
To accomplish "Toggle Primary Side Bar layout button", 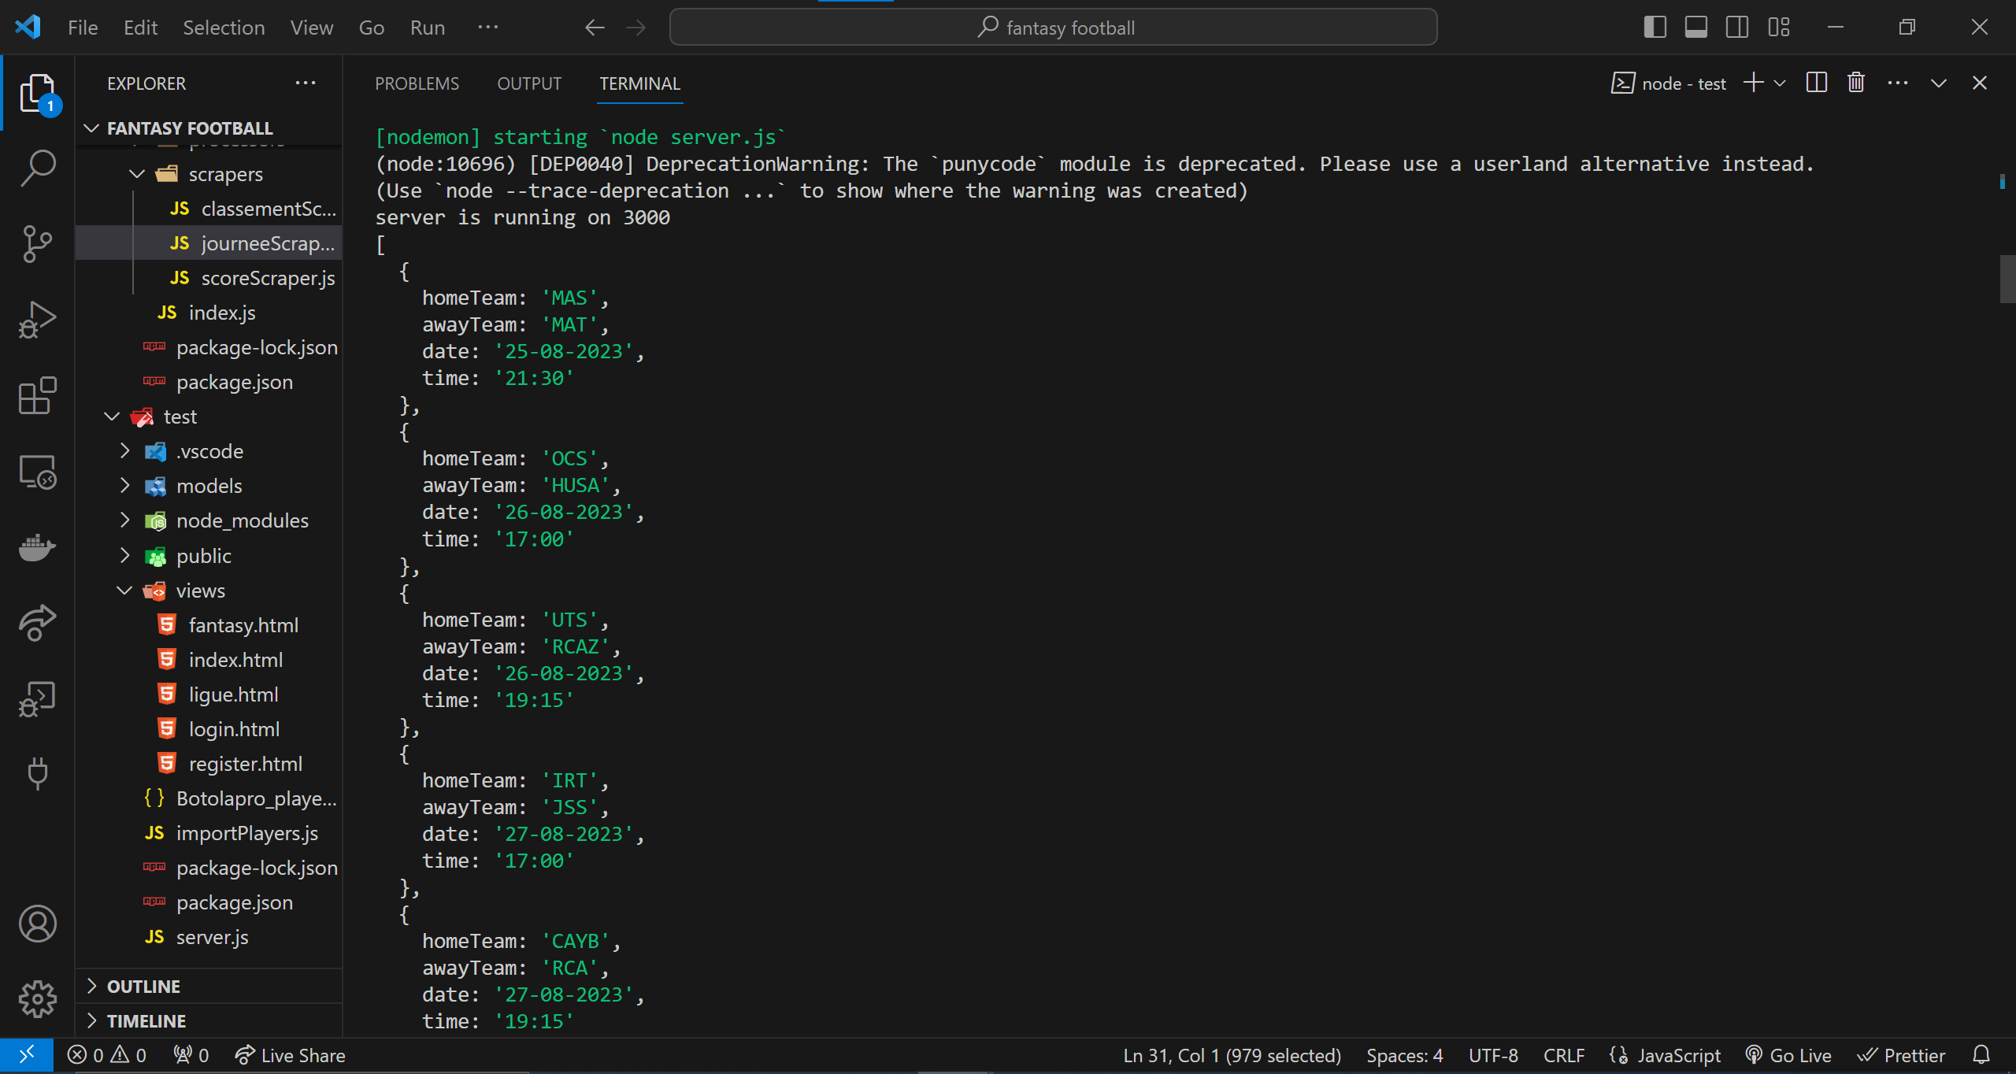I will click(x=1655, y=28).
